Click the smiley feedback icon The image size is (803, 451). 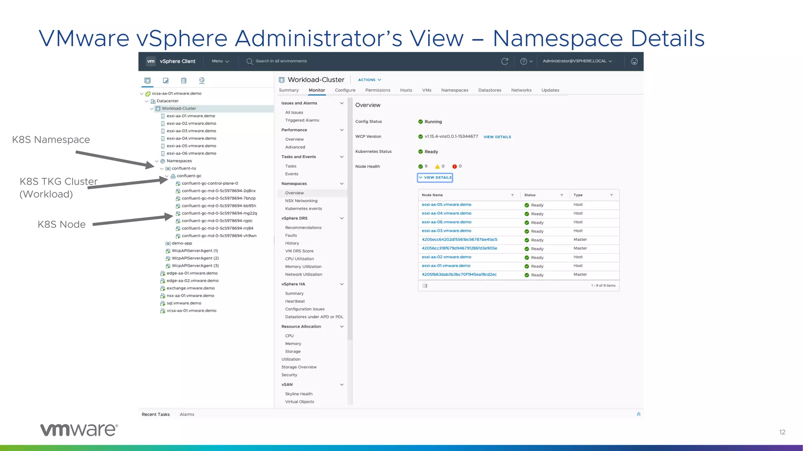click(634, 61)
